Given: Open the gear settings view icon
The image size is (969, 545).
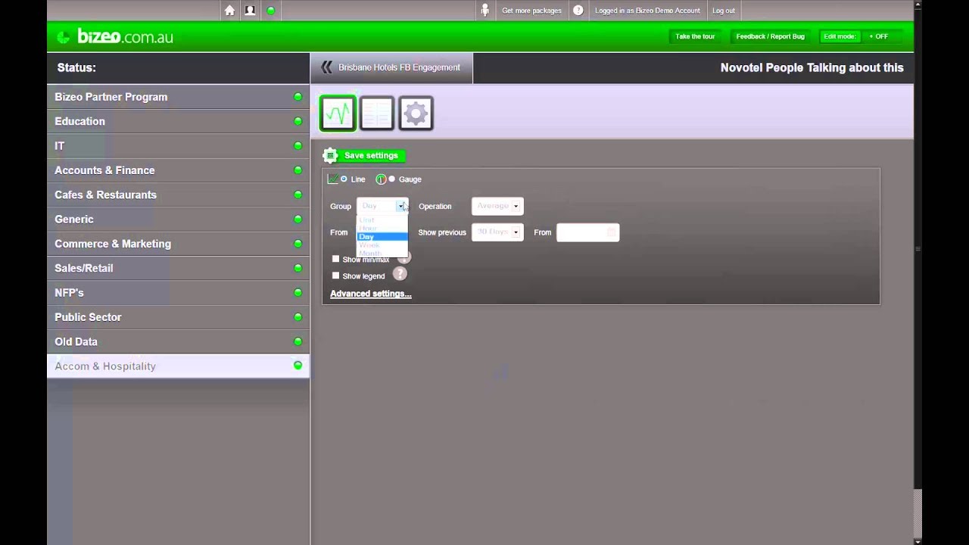Looking at the screenshot, I should tap(416, 114).
